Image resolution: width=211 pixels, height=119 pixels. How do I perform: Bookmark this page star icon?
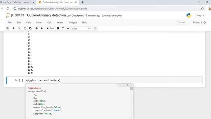click(202, 9)
